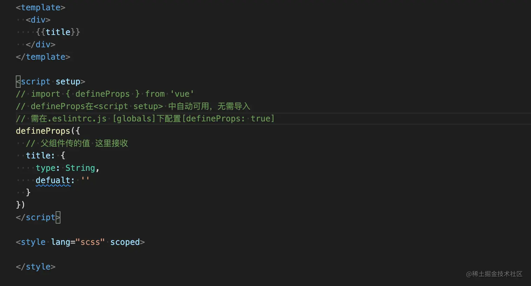
Task: Click the String type value
Action: pyautogui.click(x=80, y=168)
